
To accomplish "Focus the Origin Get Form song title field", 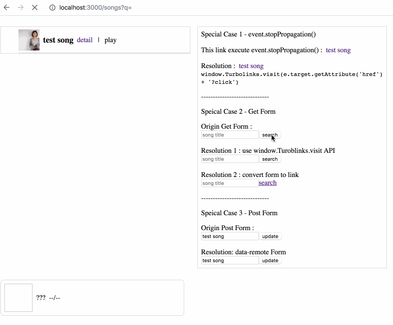I will [230, 135].
